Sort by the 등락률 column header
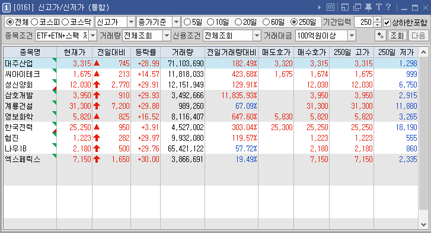Viewport: 431px width, 233px height. pos(145,52)
